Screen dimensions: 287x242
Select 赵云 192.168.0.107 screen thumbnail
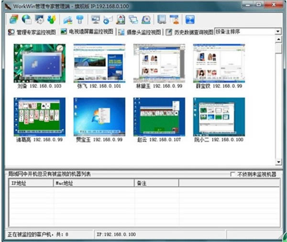point(159,117)
